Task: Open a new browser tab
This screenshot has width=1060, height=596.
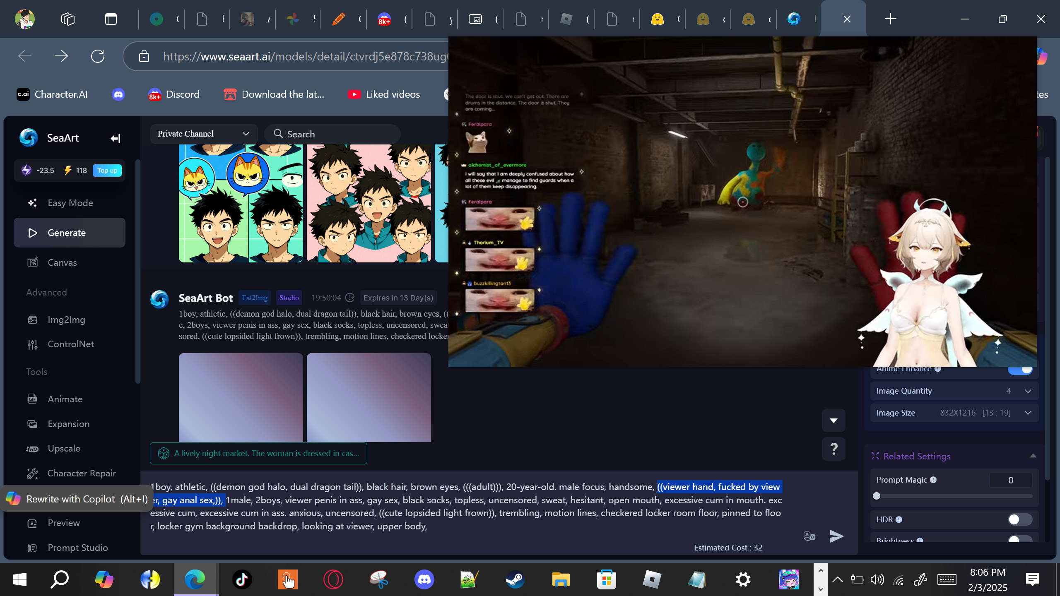Action: pyautogui.click(x=890, y=19)
